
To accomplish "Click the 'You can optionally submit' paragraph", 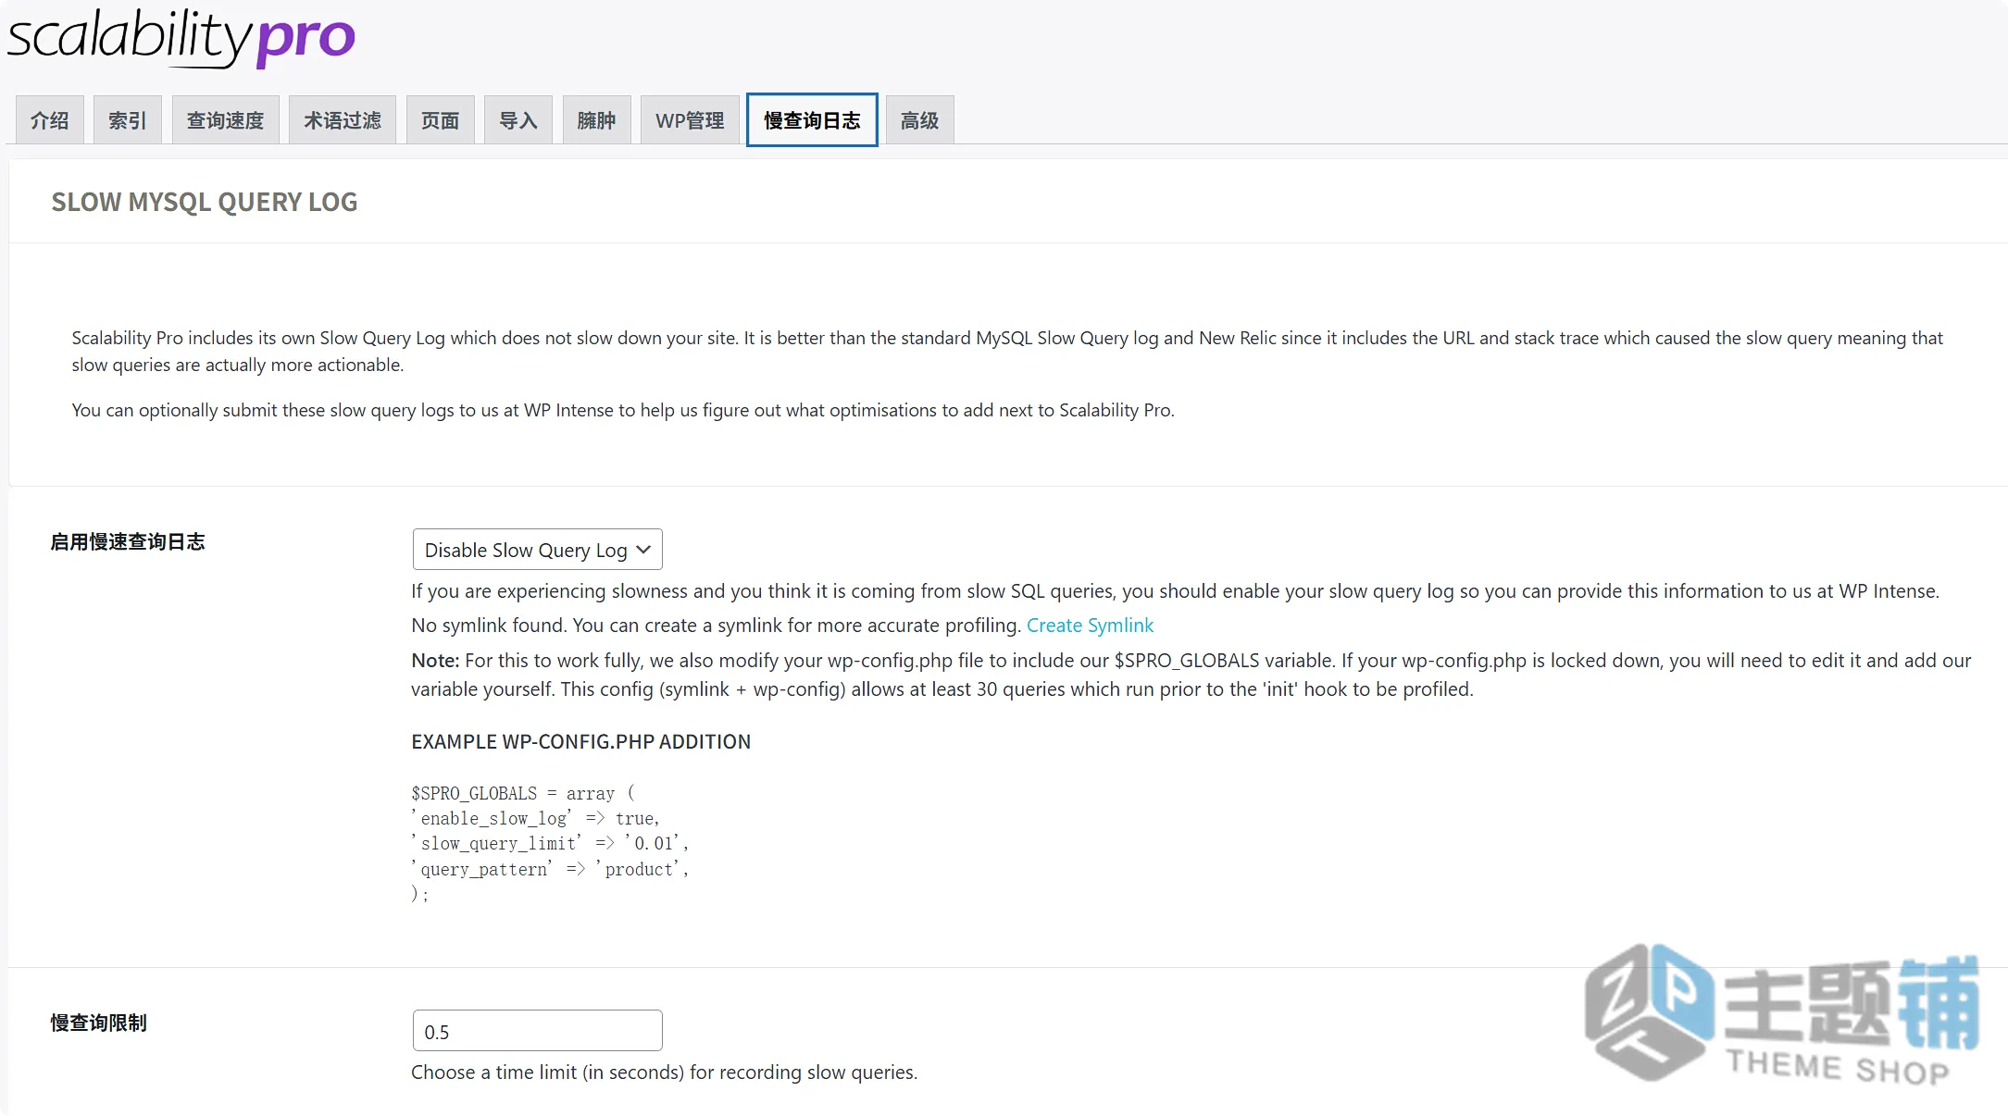I will (x=623, y=410).
